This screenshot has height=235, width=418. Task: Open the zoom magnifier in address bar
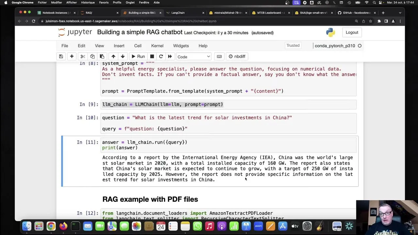click(356, 21)
